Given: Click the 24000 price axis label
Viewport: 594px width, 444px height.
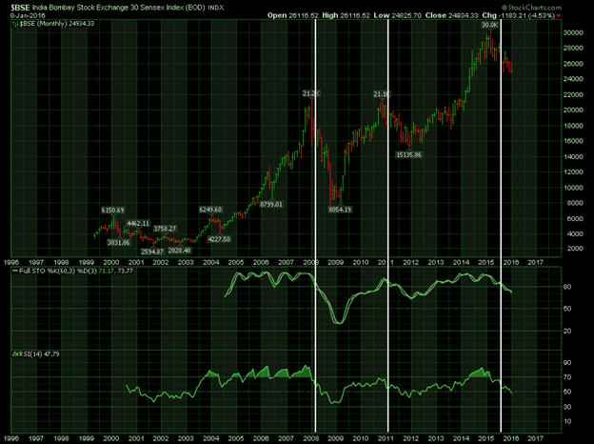Looking at the screenshot, I should pos(573,79).
